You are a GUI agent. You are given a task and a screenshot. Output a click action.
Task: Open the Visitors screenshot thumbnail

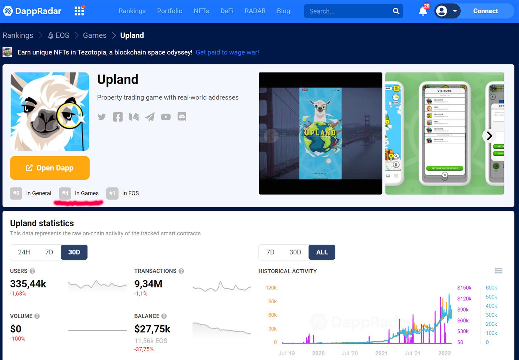pos(444,134)
